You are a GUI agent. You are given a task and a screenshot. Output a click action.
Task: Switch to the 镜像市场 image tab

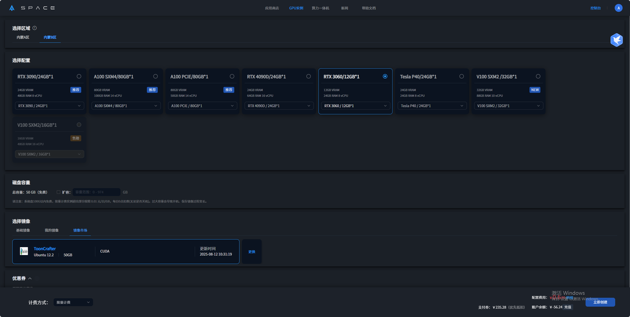pos(80,230)
